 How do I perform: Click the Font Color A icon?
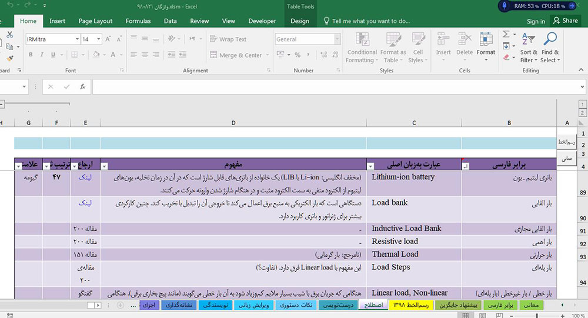click(x=113, y=55)
